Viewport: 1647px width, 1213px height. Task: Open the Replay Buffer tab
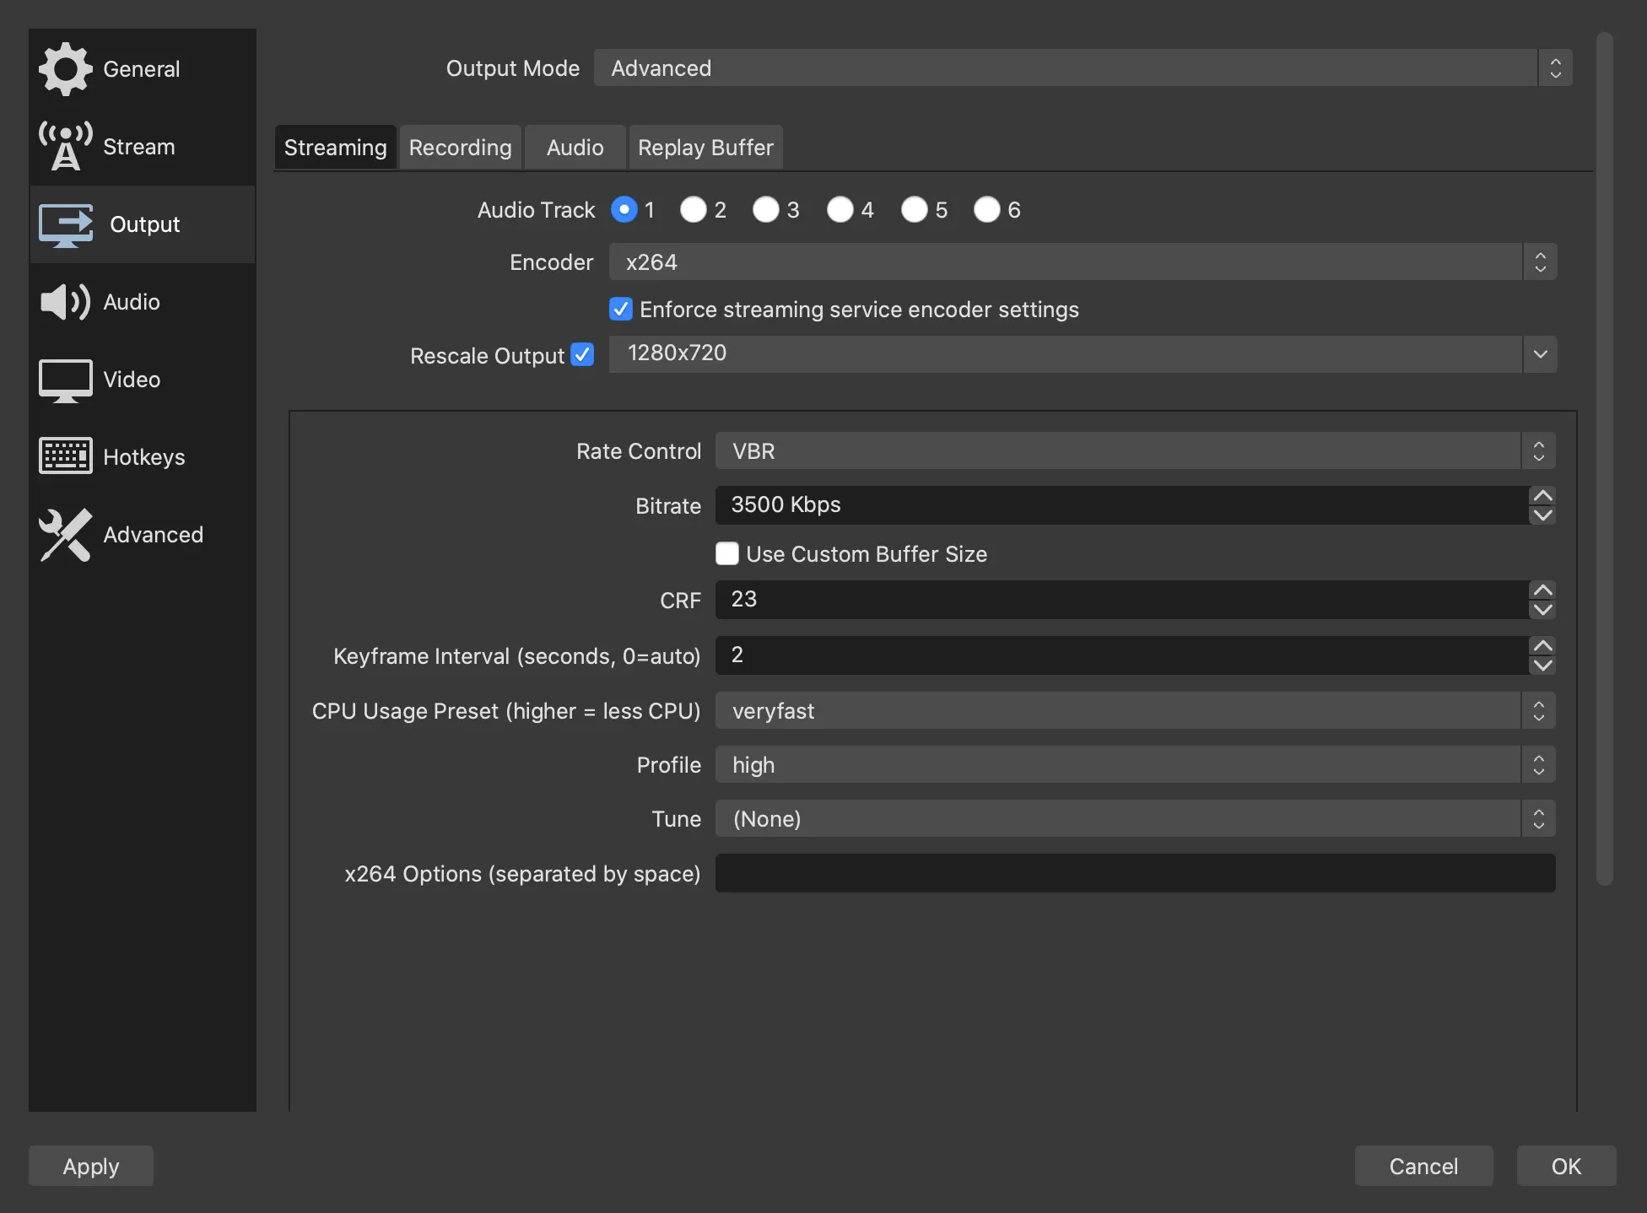coord(705,147)
